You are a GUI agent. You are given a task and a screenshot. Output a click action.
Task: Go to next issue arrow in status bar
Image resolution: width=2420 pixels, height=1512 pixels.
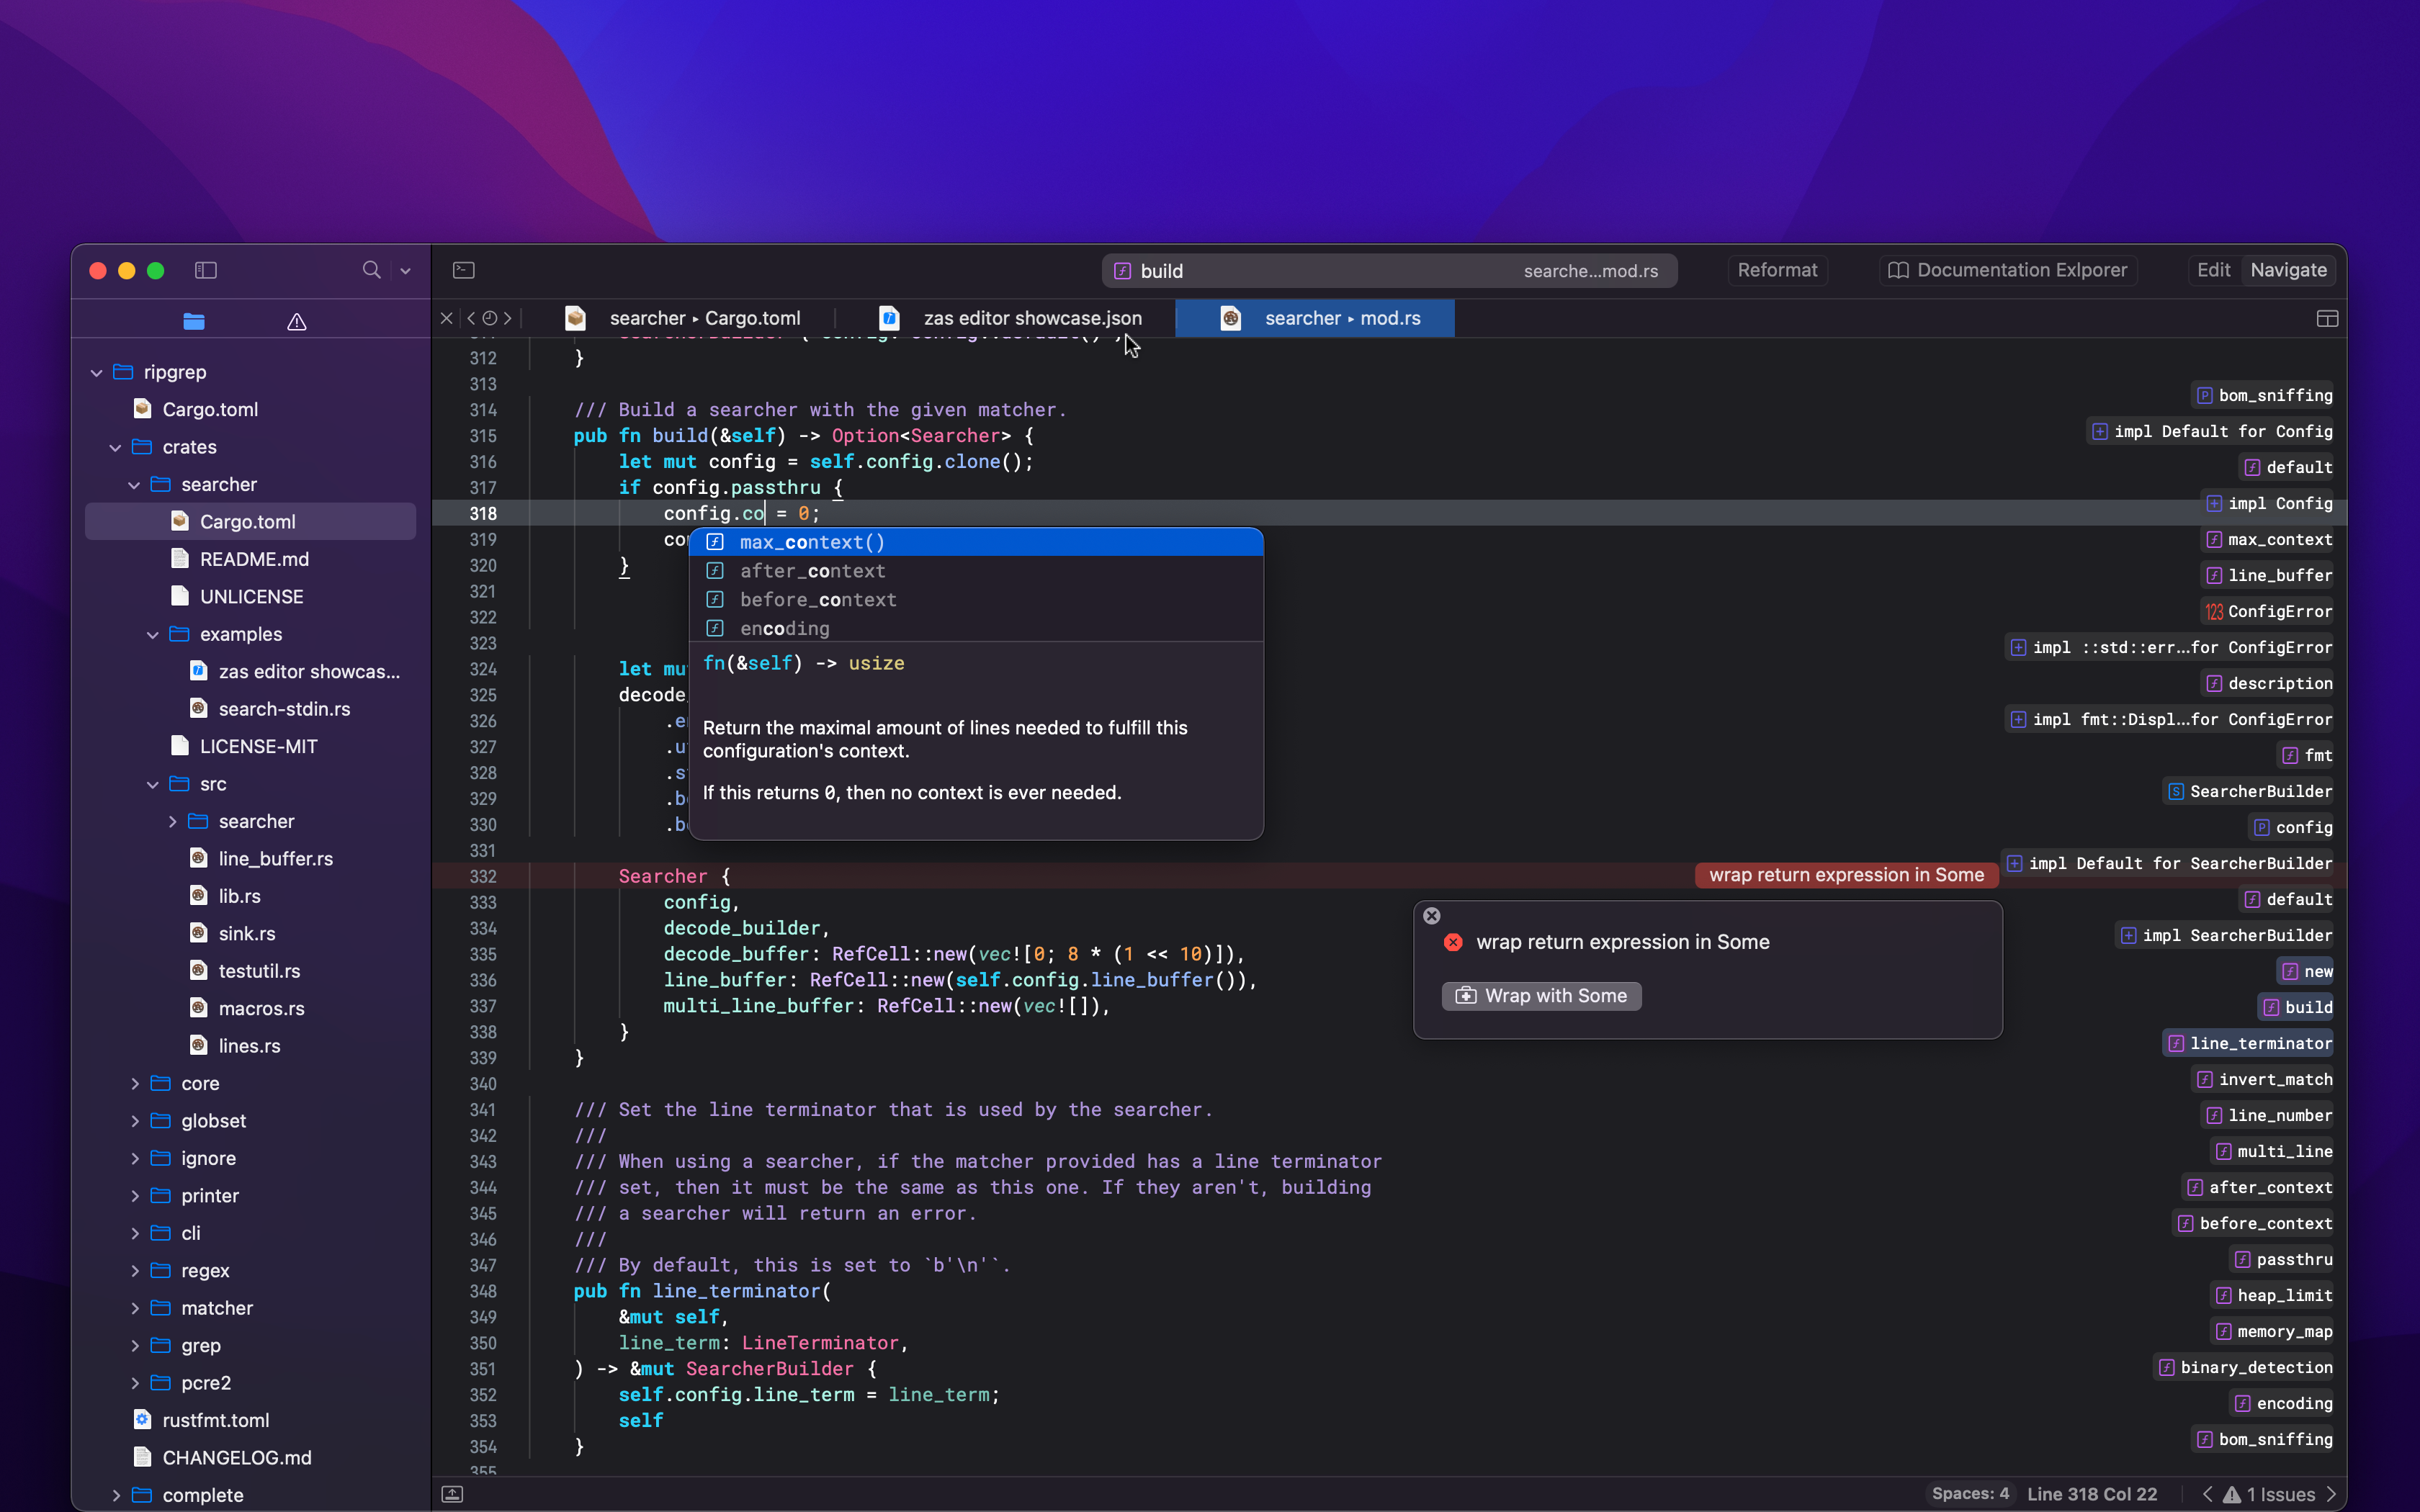tap(2332, 1494)
